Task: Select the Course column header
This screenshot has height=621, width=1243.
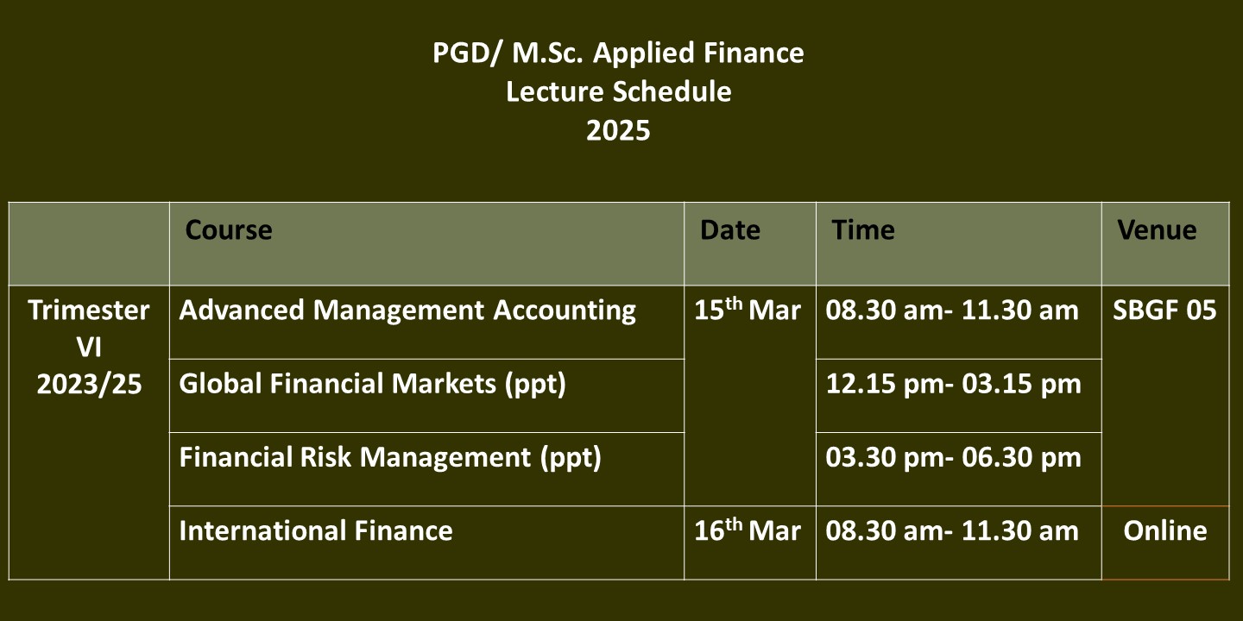Action: (426, 244)
